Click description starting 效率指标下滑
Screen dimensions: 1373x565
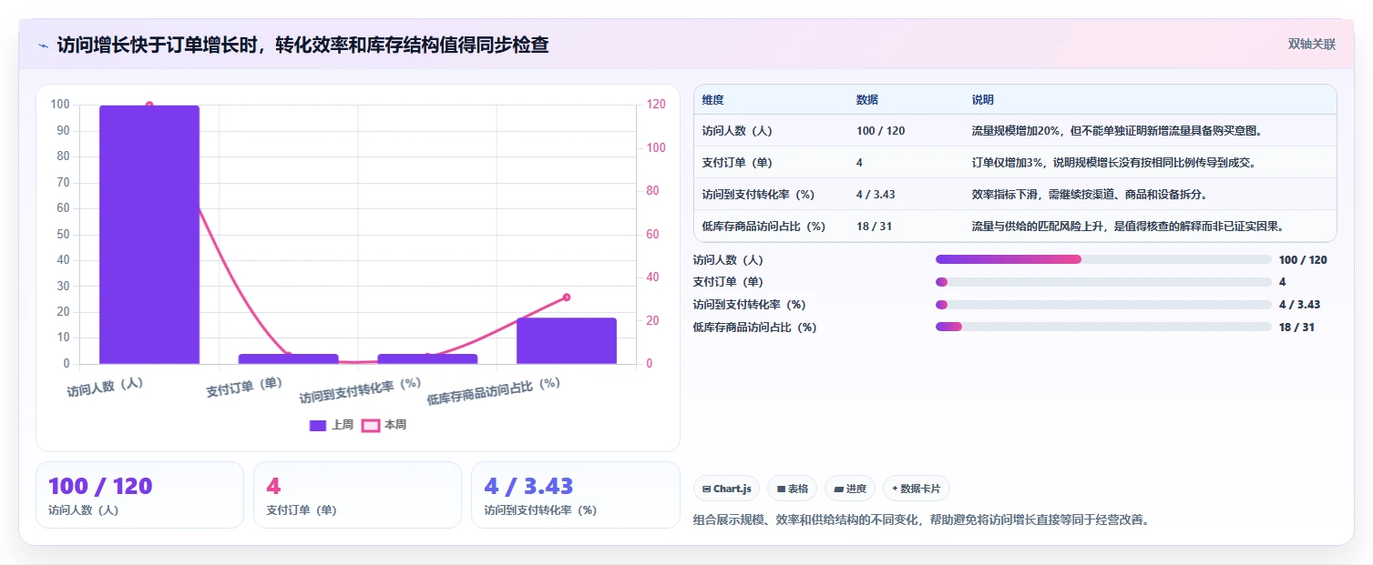tap(1091, 195)
